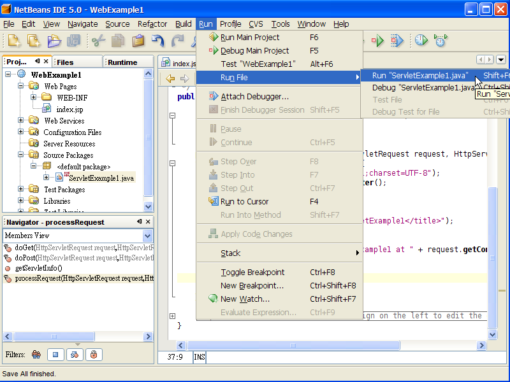Collapse the WebExample1 project node

(x=8, y=74)
